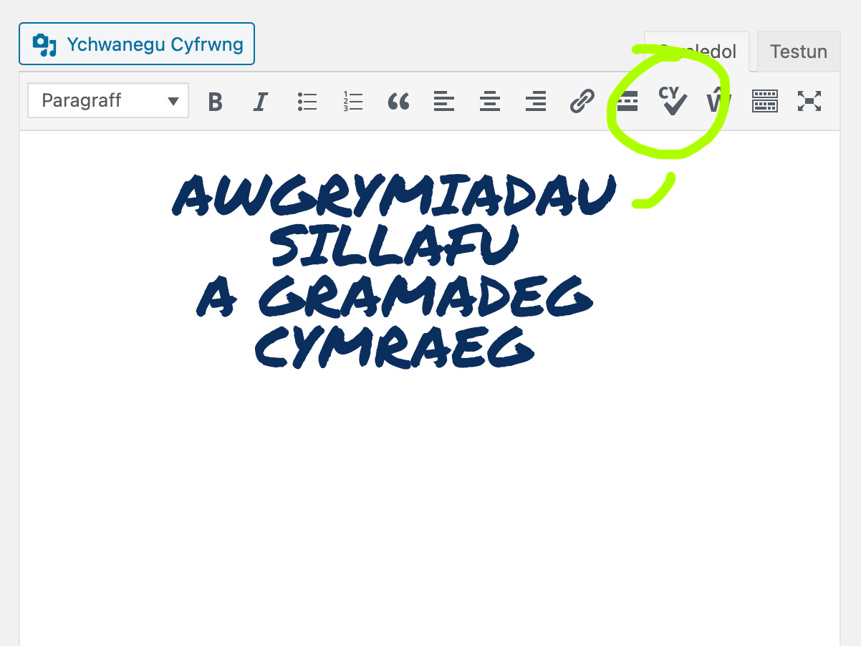Align text left
Image resolution: width=861 pixels, height=646 pixels.
pyautogui.click(x=444, y=102)
